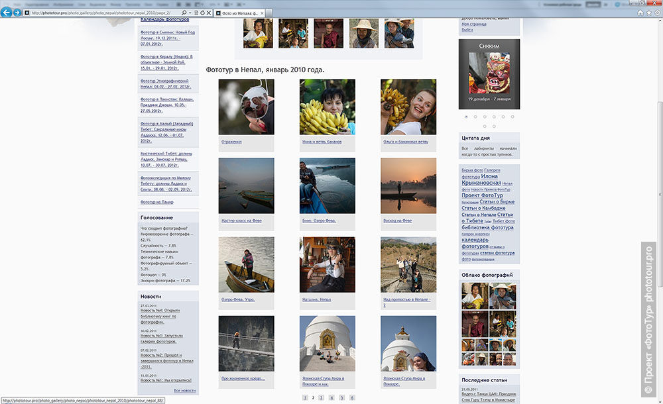Open 'Над пропостью в Непале - 2' link
The height and width of the screenshot is (404, 663).
407,302
